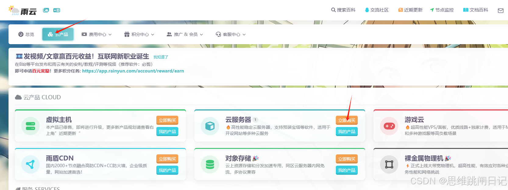This screenshot has width=508, height=190.
Task: Open the mail envelope icon
Action: click(x=501, y=11)
